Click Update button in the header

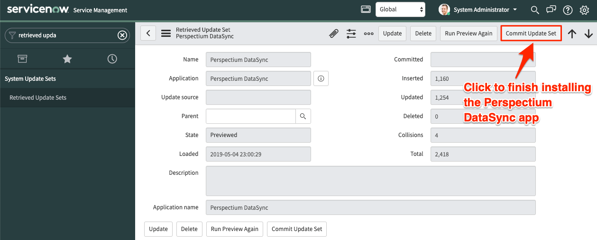(392, 33)
